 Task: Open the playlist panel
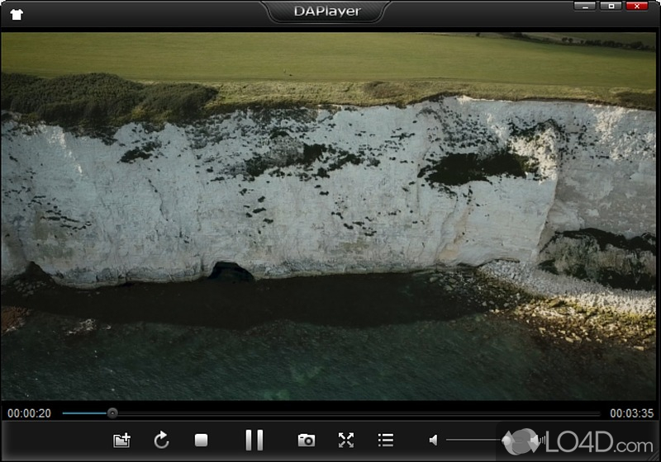(385, 441)
